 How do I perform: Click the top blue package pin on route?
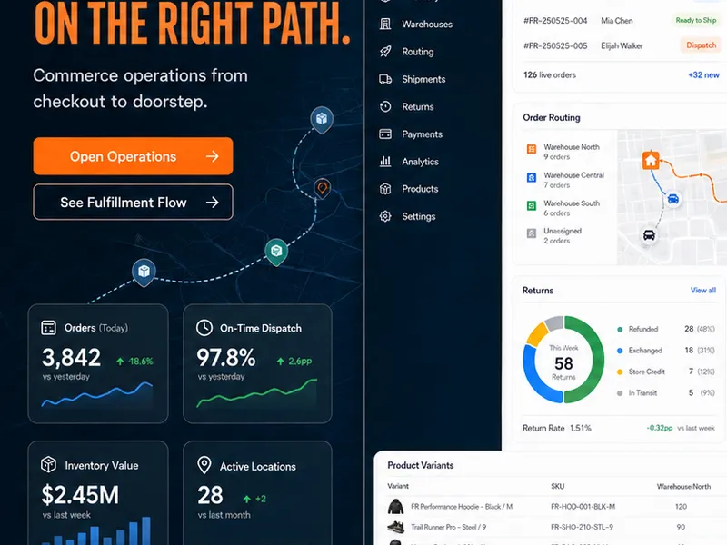(x=322, y=120)
